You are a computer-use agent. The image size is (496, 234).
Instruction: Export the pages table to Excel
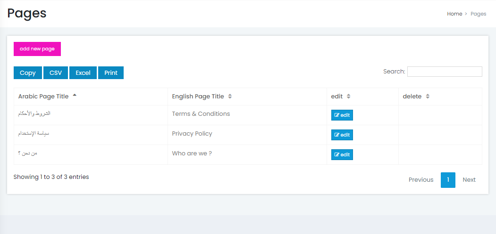point(83,73)
